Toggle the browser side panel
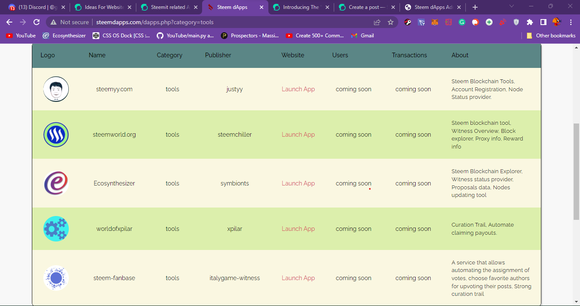This screenshot has height=306, width=580. tap(543, 22)
